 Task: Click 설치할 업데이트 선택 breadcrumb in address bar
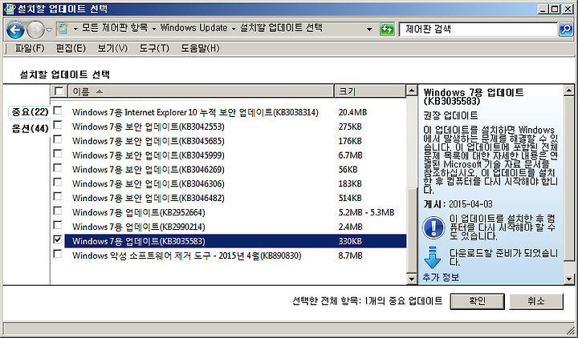coord(281,28)
